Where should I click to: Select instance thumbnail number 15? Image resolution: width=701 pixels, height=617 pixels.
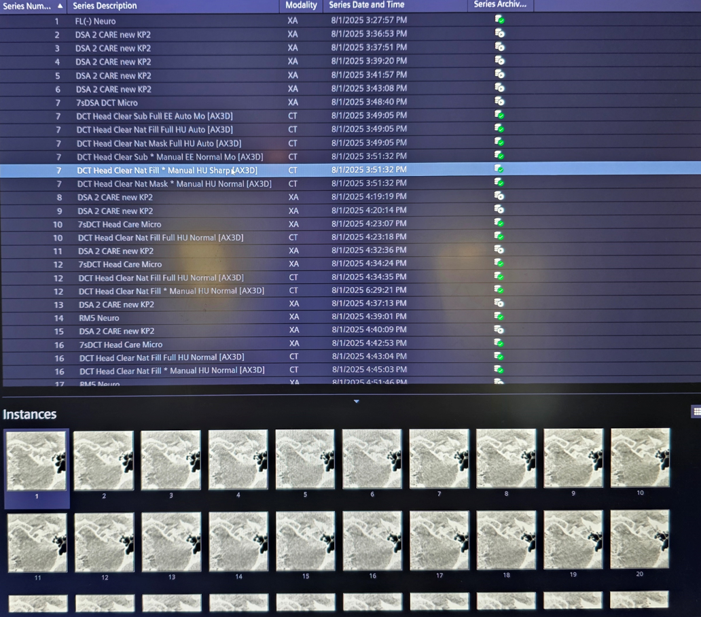coord(305,542)
